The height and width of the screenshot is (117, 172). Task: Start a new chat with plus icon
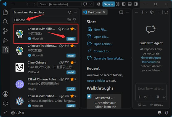(143, 12)
